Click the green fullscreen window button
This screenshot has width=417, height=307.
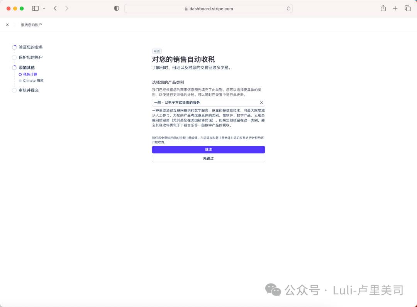click(x=22, y=8)
